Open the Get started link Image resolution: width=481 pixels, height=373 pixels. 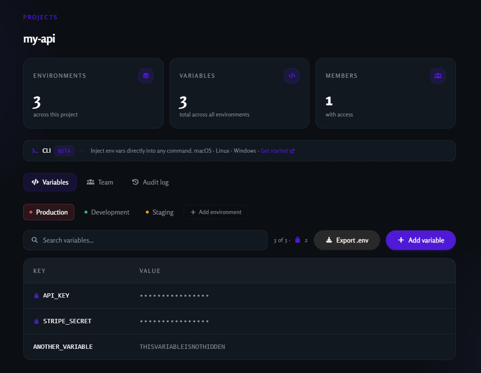click(275, 150)
